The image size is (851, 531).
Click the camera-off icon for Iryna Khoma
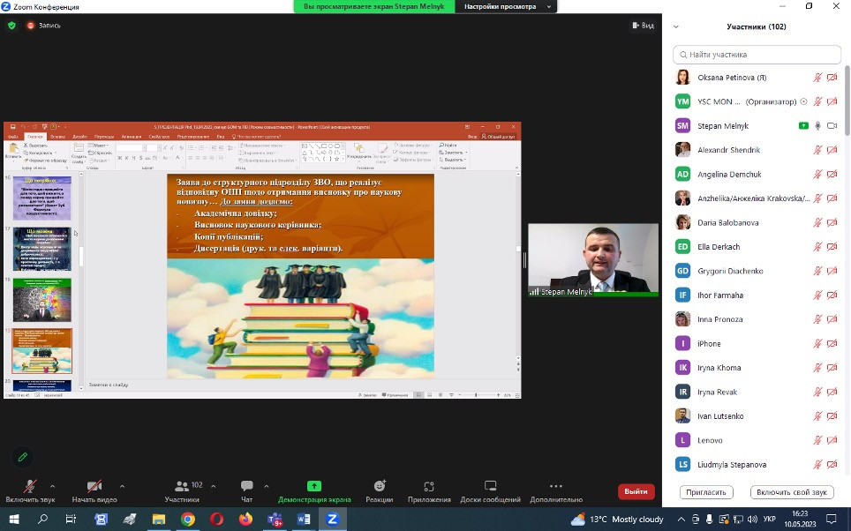(832, 368)
